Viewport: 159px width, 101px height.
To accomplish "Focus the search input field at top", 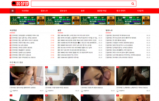I will click(x=81, y=4).
